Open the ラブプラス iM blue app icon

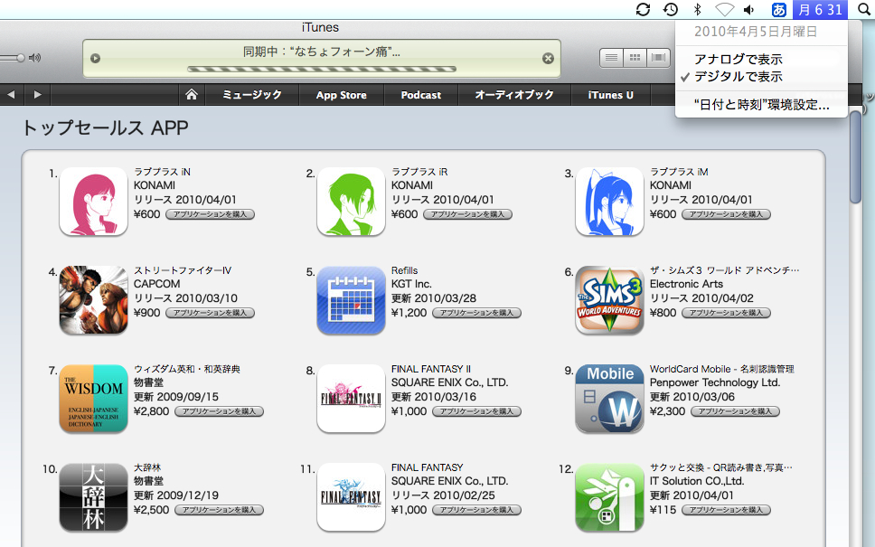[x=609, y=202]
